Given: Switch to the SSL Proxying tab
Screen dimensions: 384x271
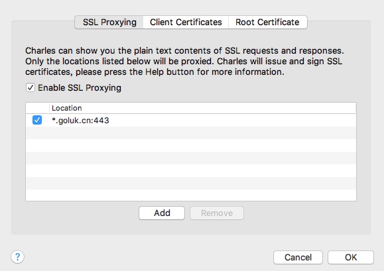Looking at the screenshot, I should pos(109,23).
